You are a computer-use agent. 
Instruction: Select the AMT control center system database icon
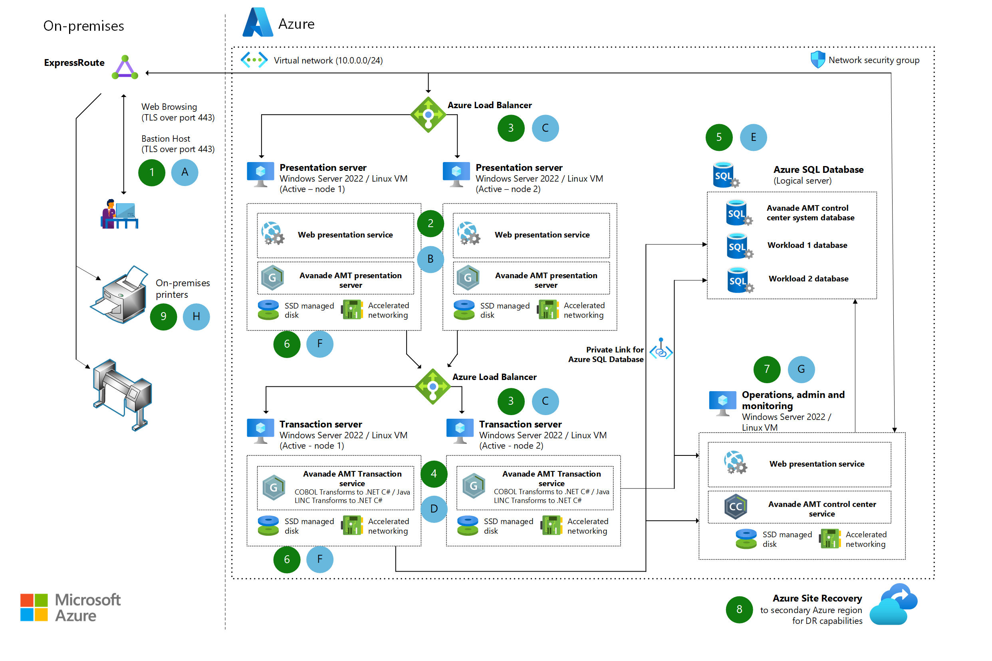tap(739, 212)
